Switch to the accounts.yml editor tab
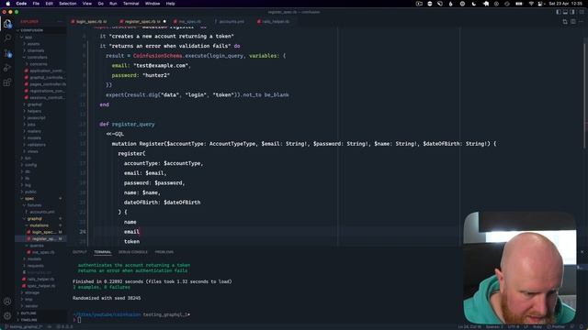The height and width of the screenshot is (330, 588). click(x=232, y=22)
